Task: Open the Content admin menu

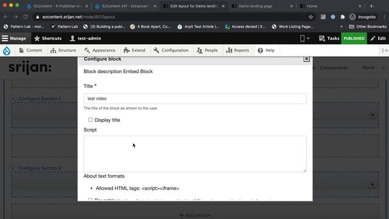Action: tap(30, 50)
